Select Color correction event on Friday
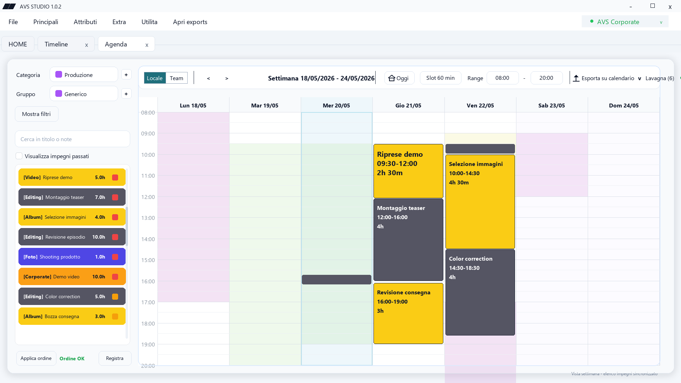 (x=480, y=292)
